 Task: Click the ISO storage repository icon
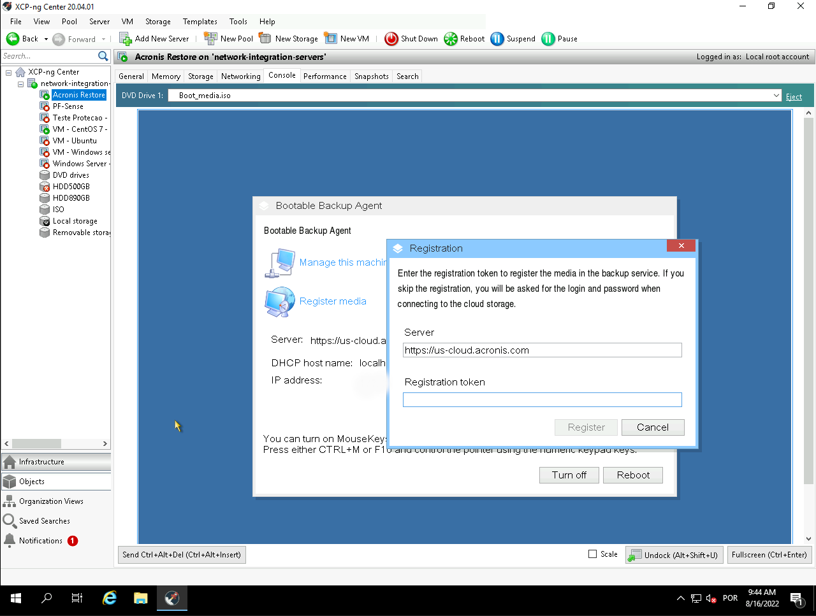tap(45, 210)
